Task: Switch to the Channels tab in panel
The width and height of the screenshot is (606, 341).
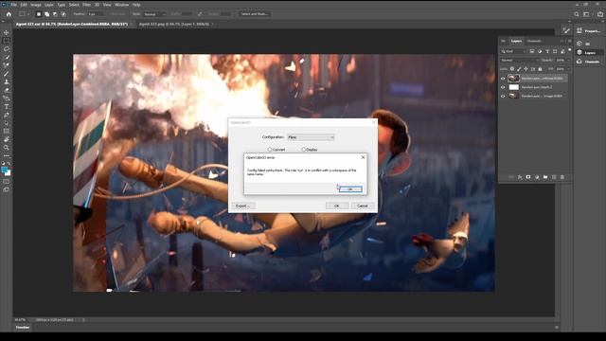Action: (534, 41)
